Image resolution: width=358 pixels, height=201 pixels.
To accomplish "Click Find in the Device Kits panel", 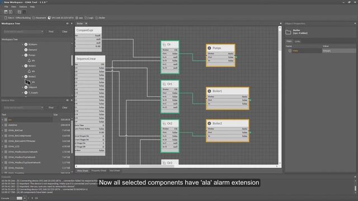I will [x=51, y=108].
